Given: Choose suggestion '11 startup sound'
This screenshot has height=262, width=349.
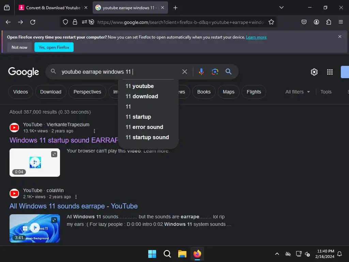Looking at the screenshot, I should (x=148, y=137).
